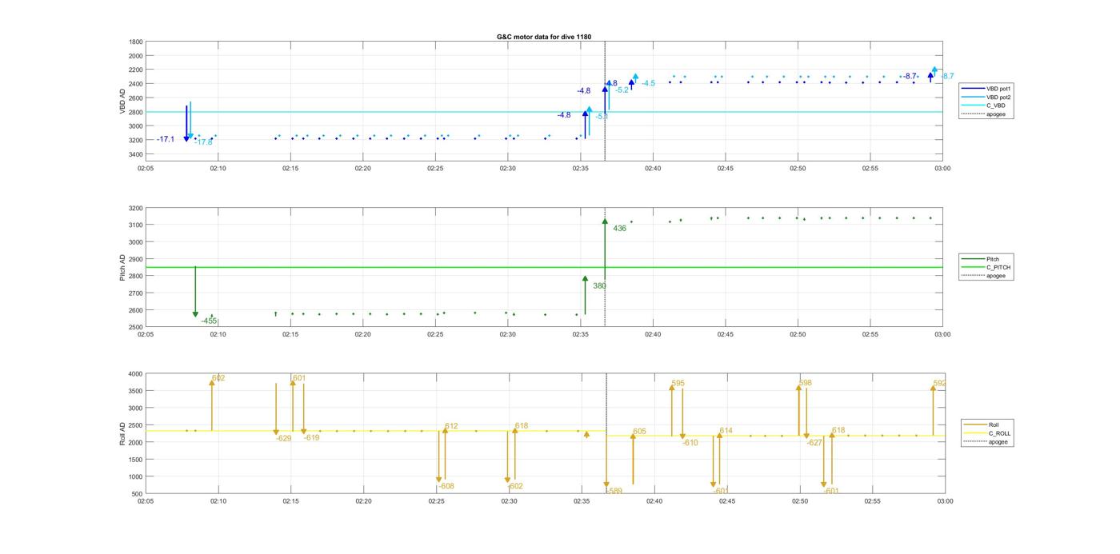Click the '595' roll data label

tap(678, 383)
